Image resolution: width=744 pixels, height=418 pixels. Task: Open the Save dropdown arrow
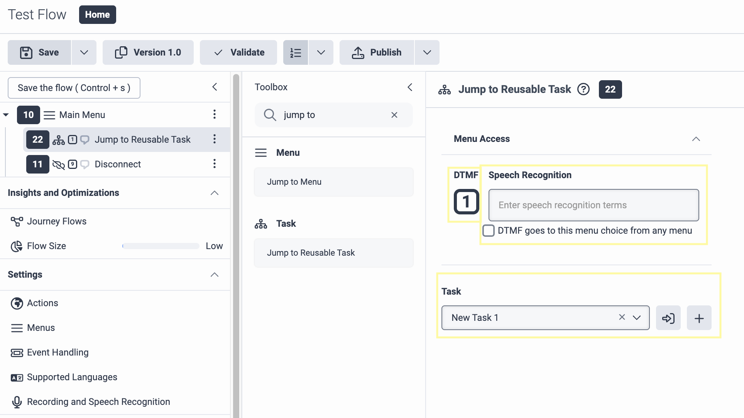84,52
